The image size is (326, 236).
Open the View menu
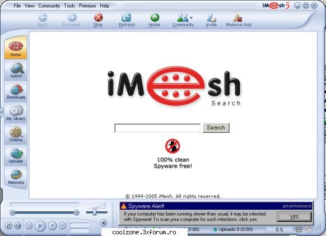pyautogui.click(x=29, y=6)
